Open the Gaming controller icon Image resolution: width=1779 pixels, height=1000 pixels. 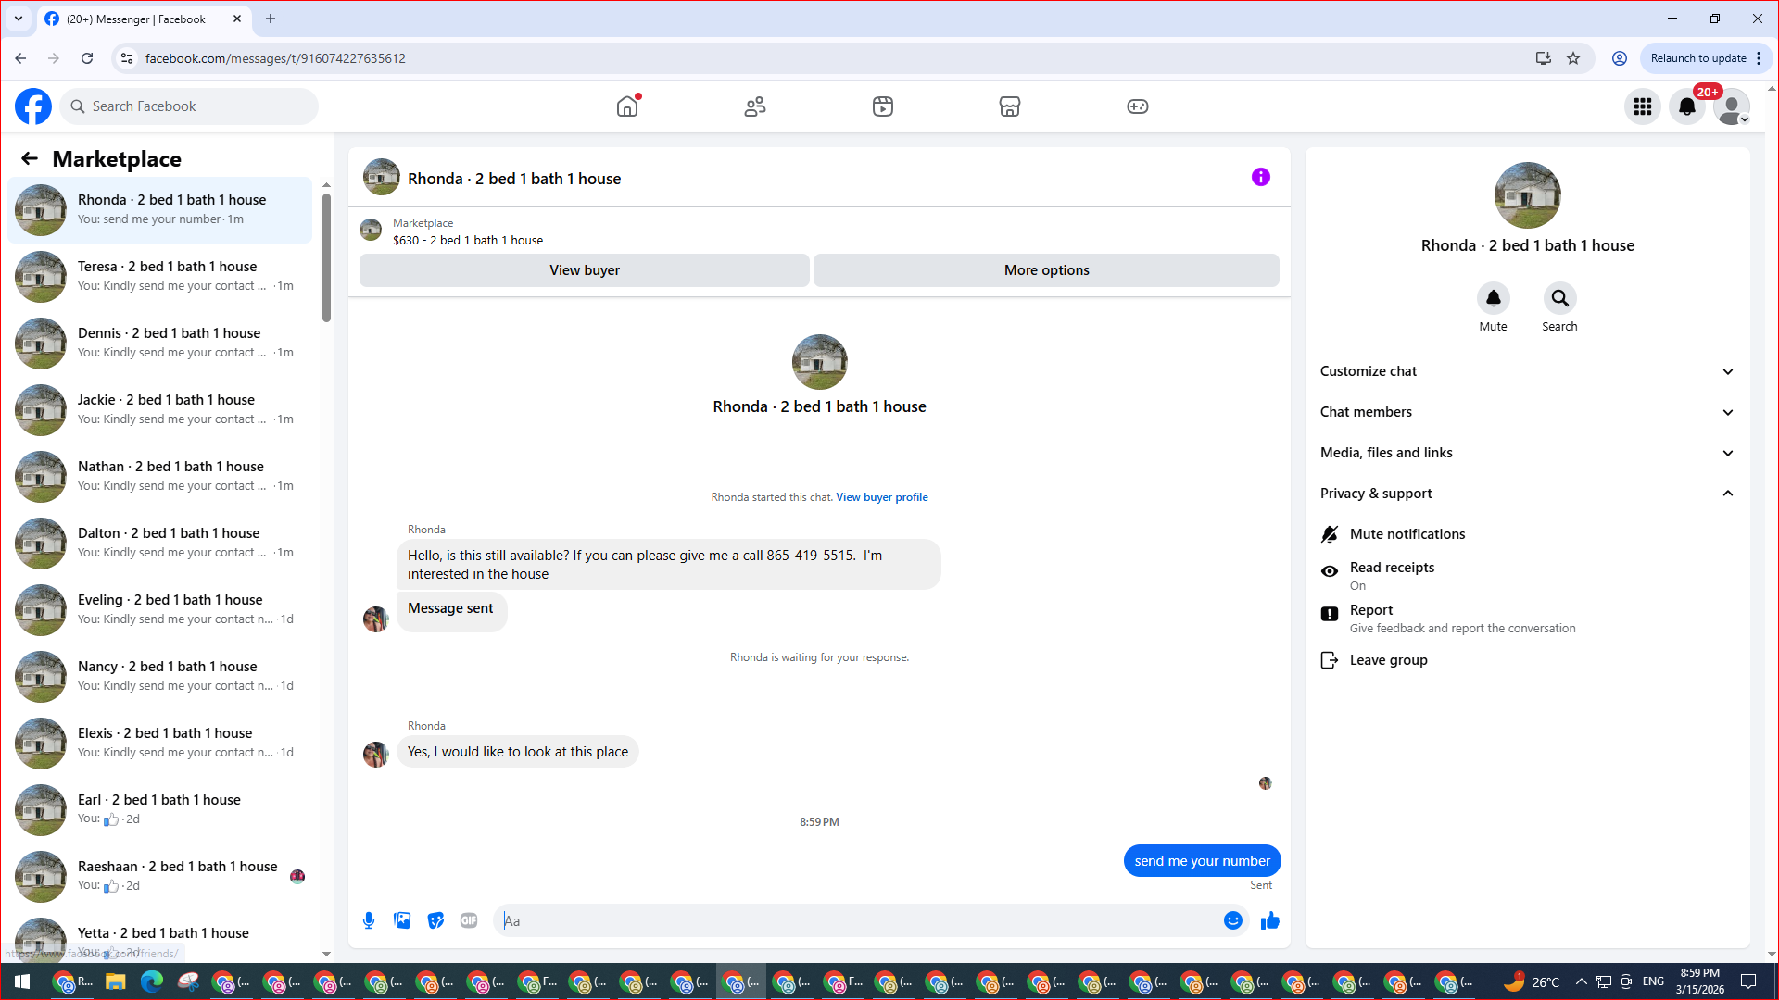[1138, 106]
